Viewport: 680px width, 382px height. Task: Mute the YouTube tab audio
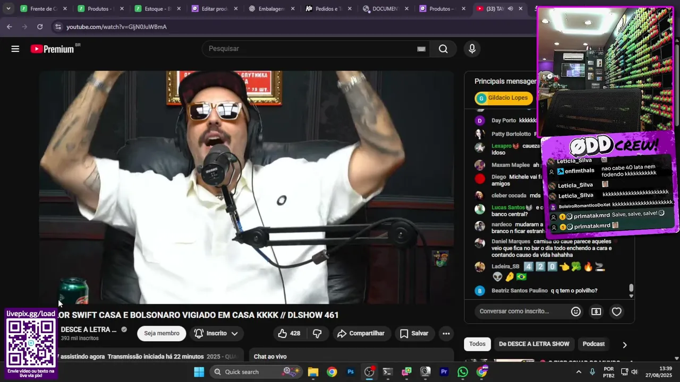510,8
